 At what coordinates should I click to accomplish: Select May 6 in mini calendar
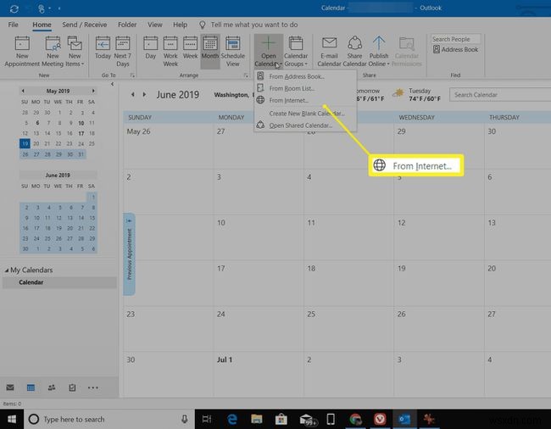[37, 123]
